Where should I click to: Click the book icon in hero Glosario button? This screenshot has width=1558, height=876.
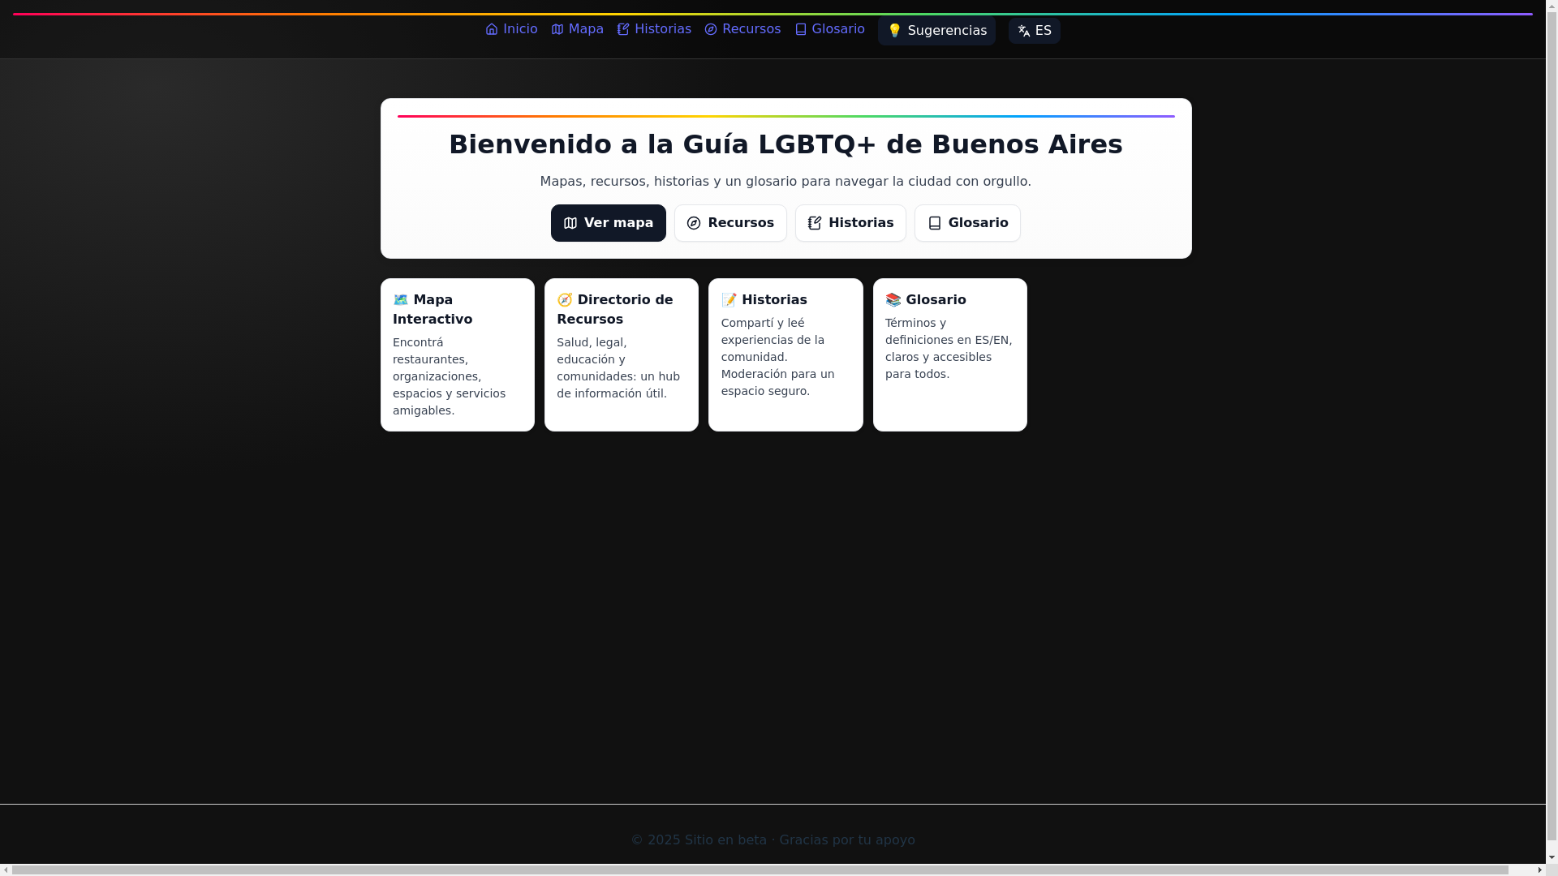coord(935,223)
